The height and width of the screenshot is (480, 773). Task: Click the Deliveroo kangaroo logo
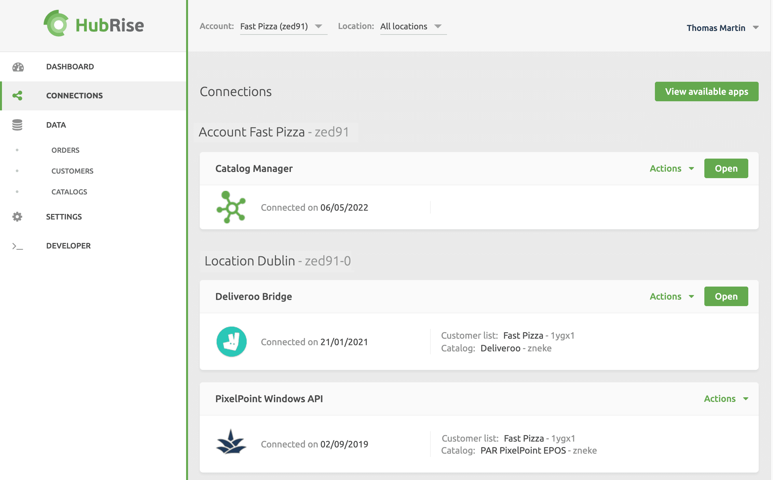point(231,342)
